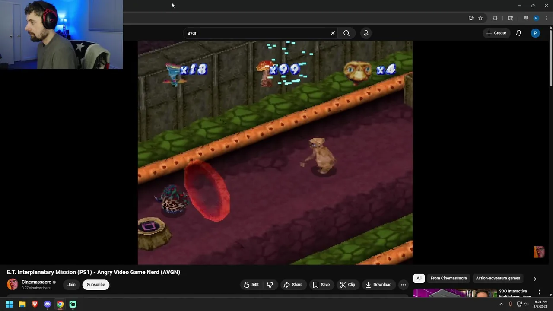This screenshot has width=553, height=311.
Task: Create a Clip of the video
Action: (x=347, y=285)
